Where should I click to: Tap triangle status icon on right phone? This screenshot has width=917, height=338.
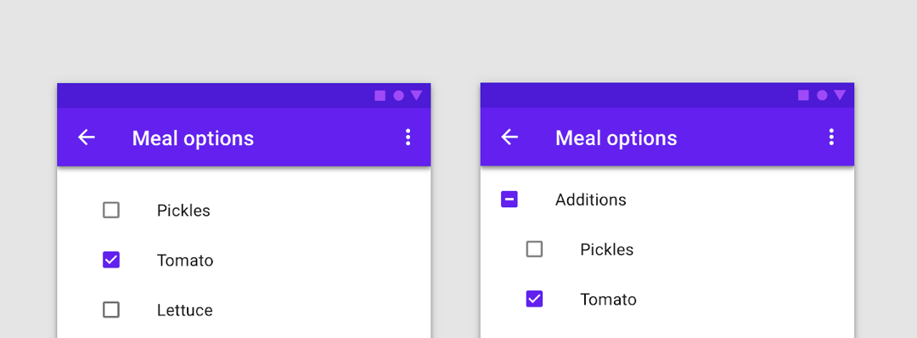pos(840,95)
